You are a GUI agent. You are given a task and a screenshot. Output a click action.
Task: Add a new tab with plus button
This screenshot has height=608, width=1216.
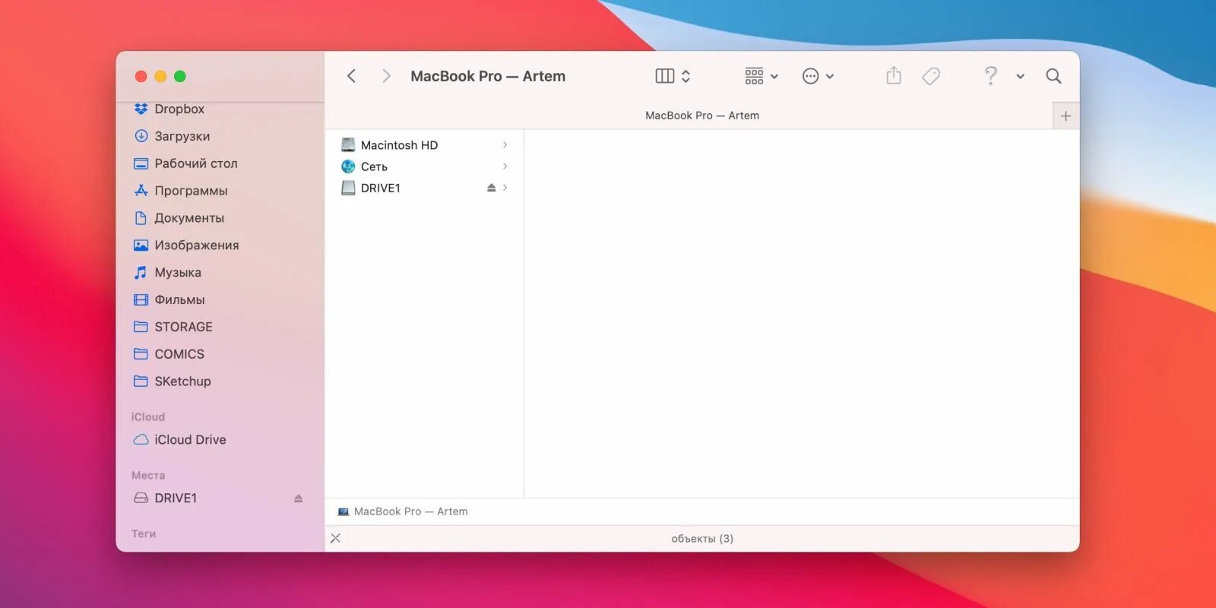point(1066,116)
